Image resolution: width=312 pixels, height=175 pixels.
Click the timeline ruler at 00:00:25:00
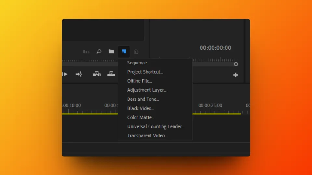point(210,106)
